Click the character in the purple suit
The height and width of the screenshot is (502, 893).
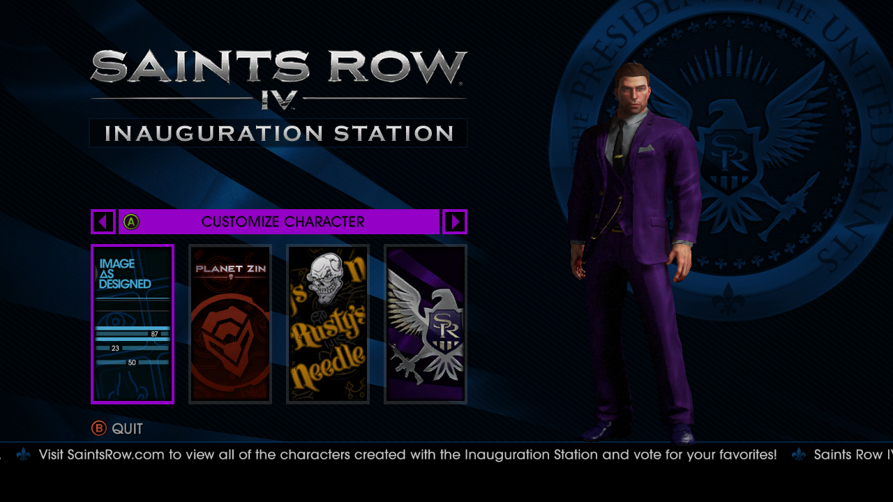point(633,251)
